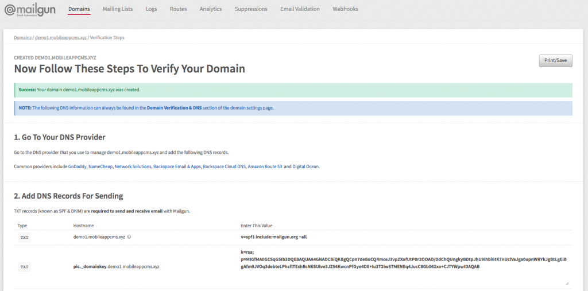Click help icon next to demo1.mobileappcms.xyz hostname

pos(128,236)
